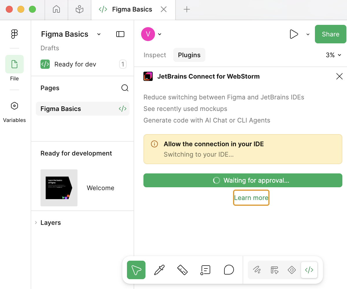Open the Variables sidebar icon
This screenshot has width=347, height=289.
[14, 106]
